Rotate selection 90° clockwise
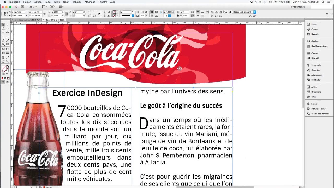This screenshot has height=188, width=334. tap(90, 12)
